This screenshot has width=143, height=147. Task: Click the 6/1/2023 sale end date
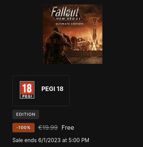49,140
